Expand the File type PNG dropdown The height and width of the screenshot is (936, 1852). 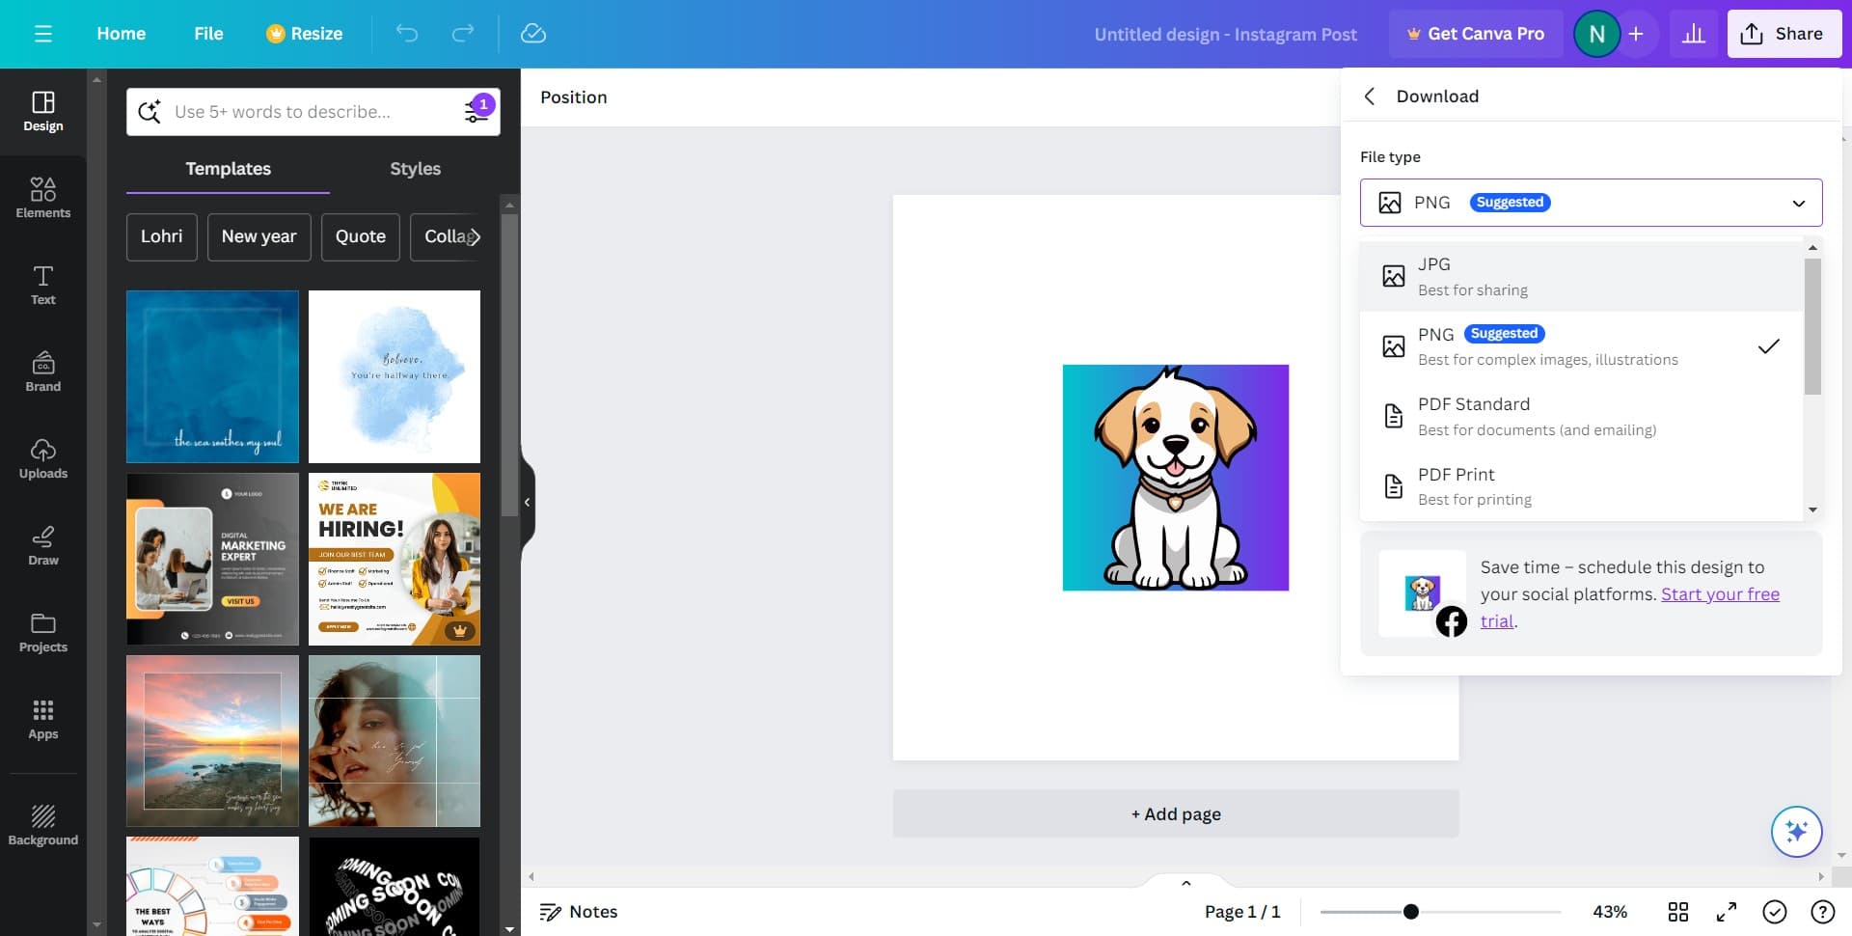[1590, 203]
